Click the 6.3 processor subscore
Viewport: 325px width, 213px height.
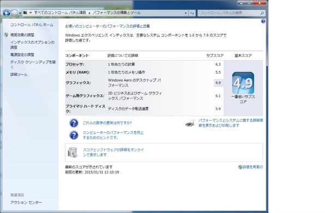(x=218, y=64)
